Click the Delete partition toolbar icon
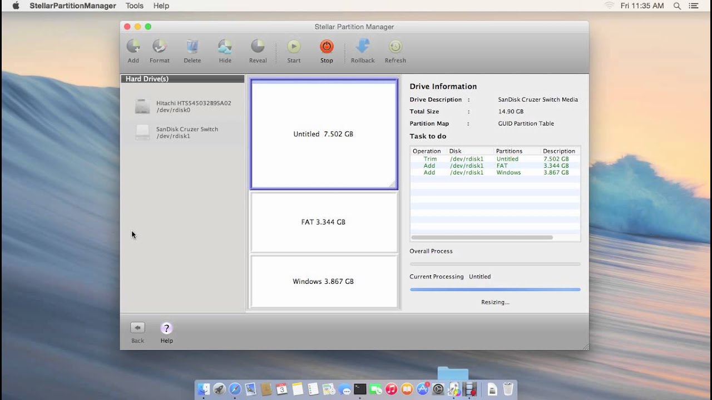The image size is (712, 400). click(x=192, y=46)
